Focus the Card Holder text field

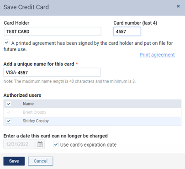[x=53, y=32]
